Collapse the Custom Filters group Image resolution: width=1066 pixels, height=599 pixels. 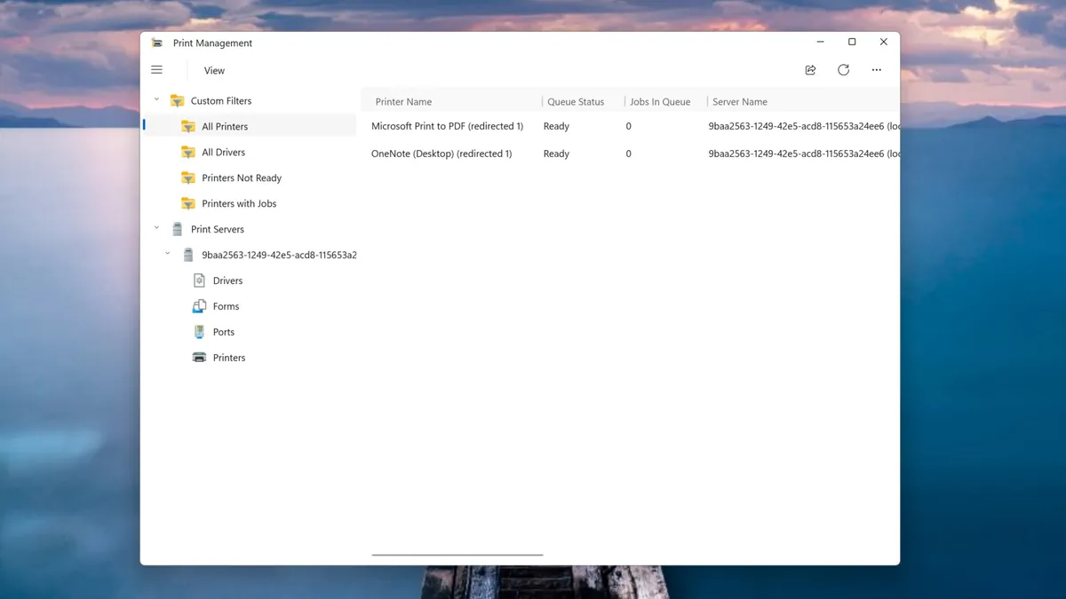157,100
